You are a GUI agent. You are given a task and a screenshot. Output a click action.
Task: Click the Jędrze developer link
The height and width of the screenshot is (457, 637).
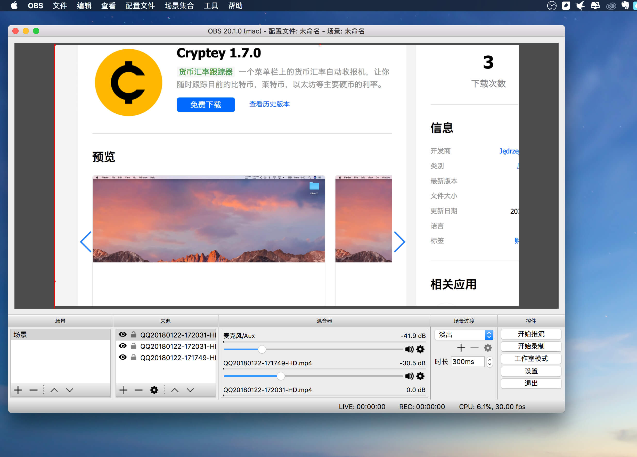[509, 151]
